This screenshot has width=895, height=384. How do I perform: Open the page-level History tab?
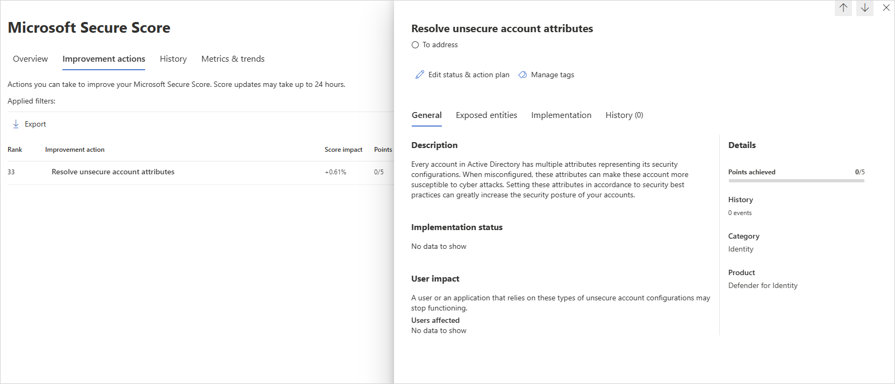click(173, 59)
